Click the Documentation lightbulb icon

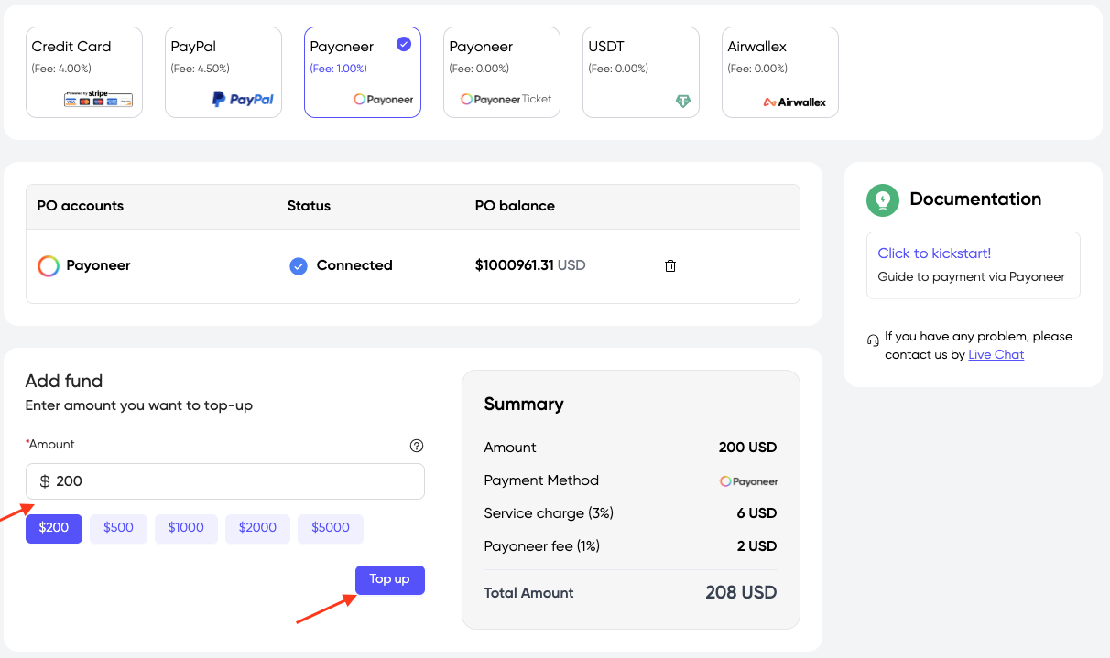click(882, 200)
